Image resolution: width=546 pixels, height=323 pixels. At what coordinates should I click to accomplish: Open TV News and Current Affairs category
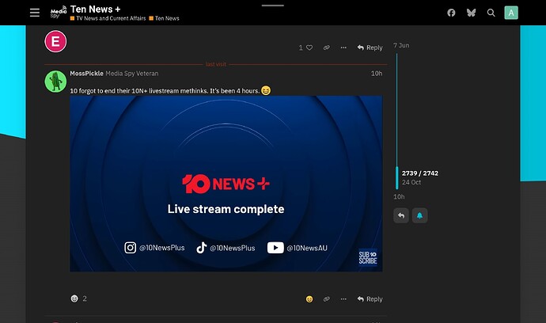tap(108, 18)
